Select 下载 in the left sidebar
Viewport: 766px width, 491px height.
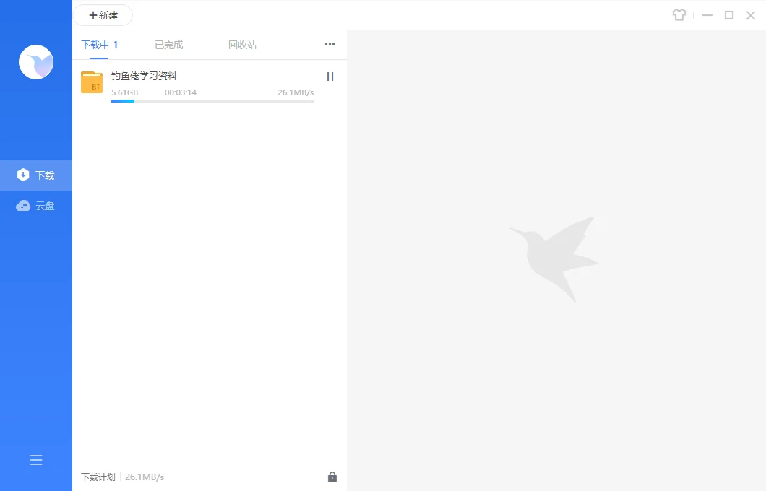point(36,175)
